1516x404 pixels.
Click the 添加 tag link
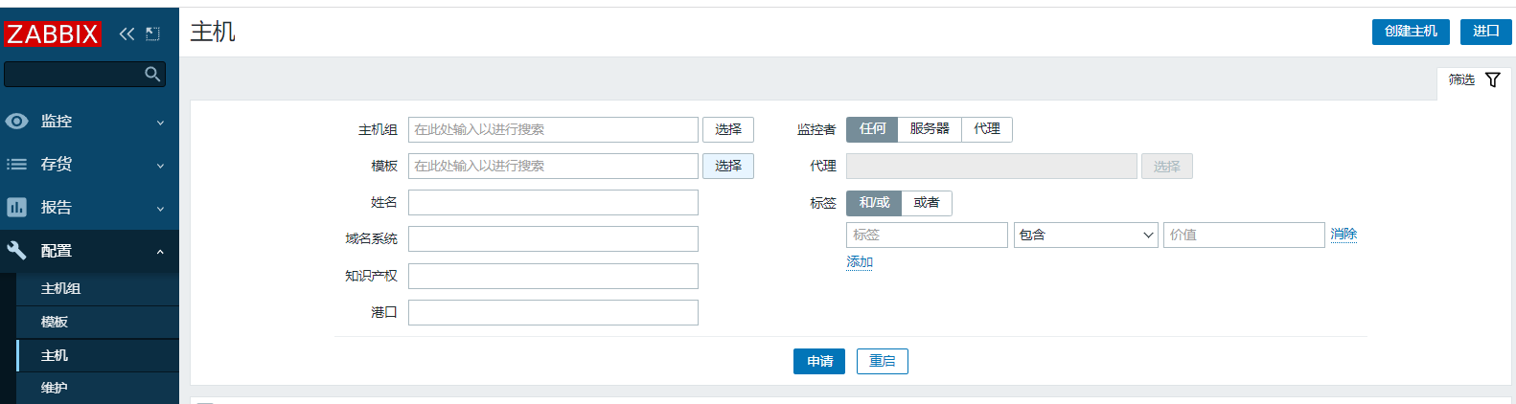[860, 262]
